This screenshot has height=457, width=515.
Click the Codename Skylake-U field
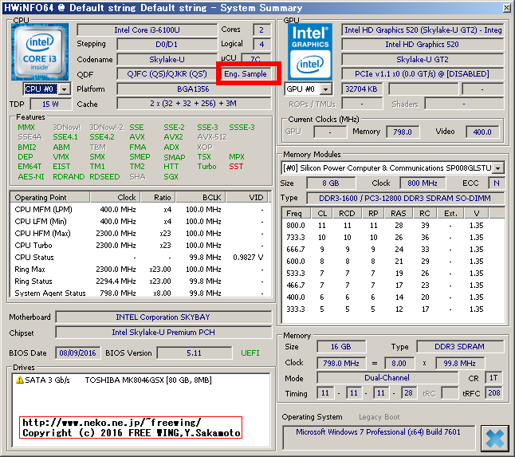pyautogui.click(x=167, y=60)
